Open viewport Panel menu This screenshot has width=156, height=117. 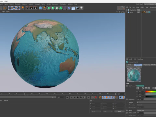(x=8, y=12)
